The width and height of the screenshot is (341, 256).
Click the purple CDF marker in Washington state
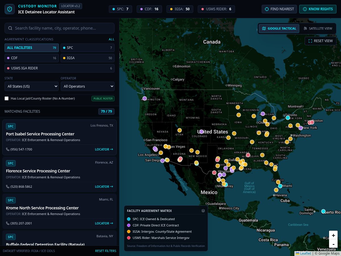(x=145, y=98)
